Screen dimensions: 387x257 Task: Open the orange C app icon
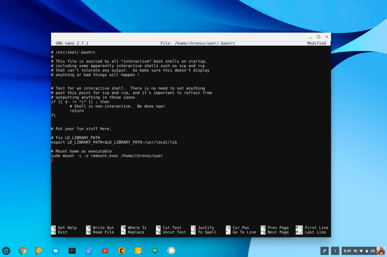(x=121, y=251)
